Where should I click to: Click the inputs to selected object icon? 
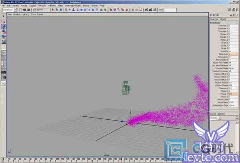pyautogui.click(x=133, y=10)
